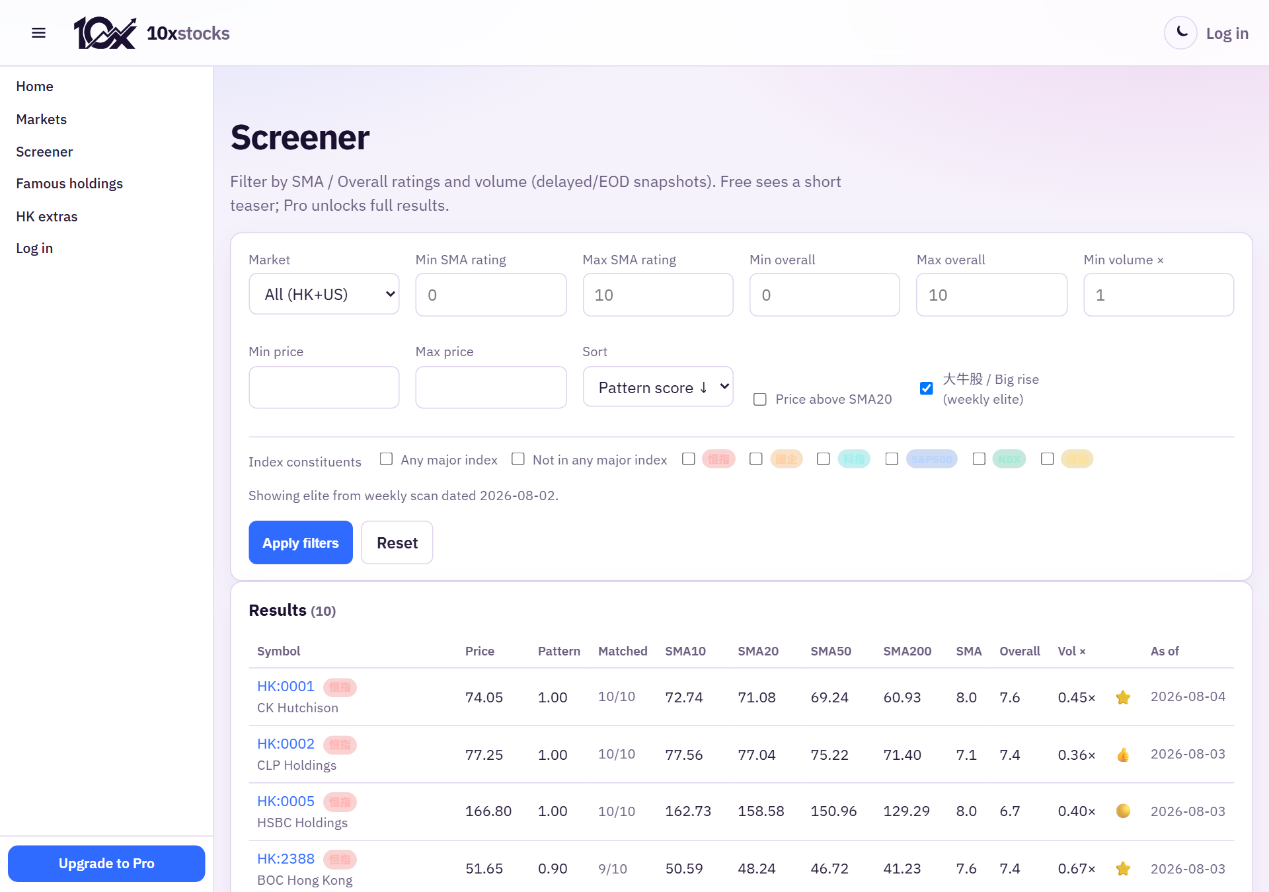The width and height of the screenshot is (1269, 892).
Task: Click the 10xstocks brand name
Action: click(188, 34)
